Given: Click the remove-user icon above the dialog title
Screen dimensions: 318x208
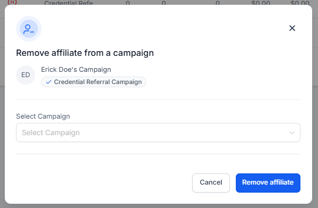Looking at the screenshot, I should pyautogui.click(x=29, y=29).
